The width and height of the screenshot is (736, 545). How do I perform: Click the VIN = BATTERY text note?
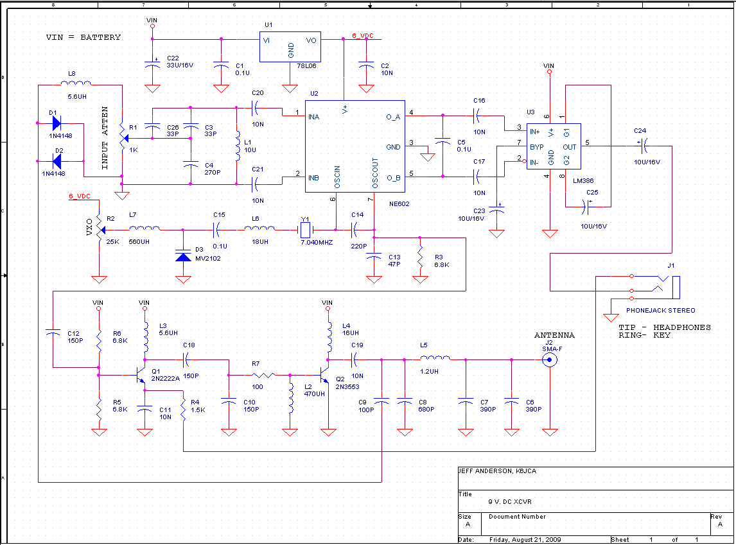pos(83,37)
